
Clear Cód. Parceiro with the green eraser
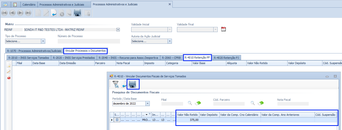[261, 103]
